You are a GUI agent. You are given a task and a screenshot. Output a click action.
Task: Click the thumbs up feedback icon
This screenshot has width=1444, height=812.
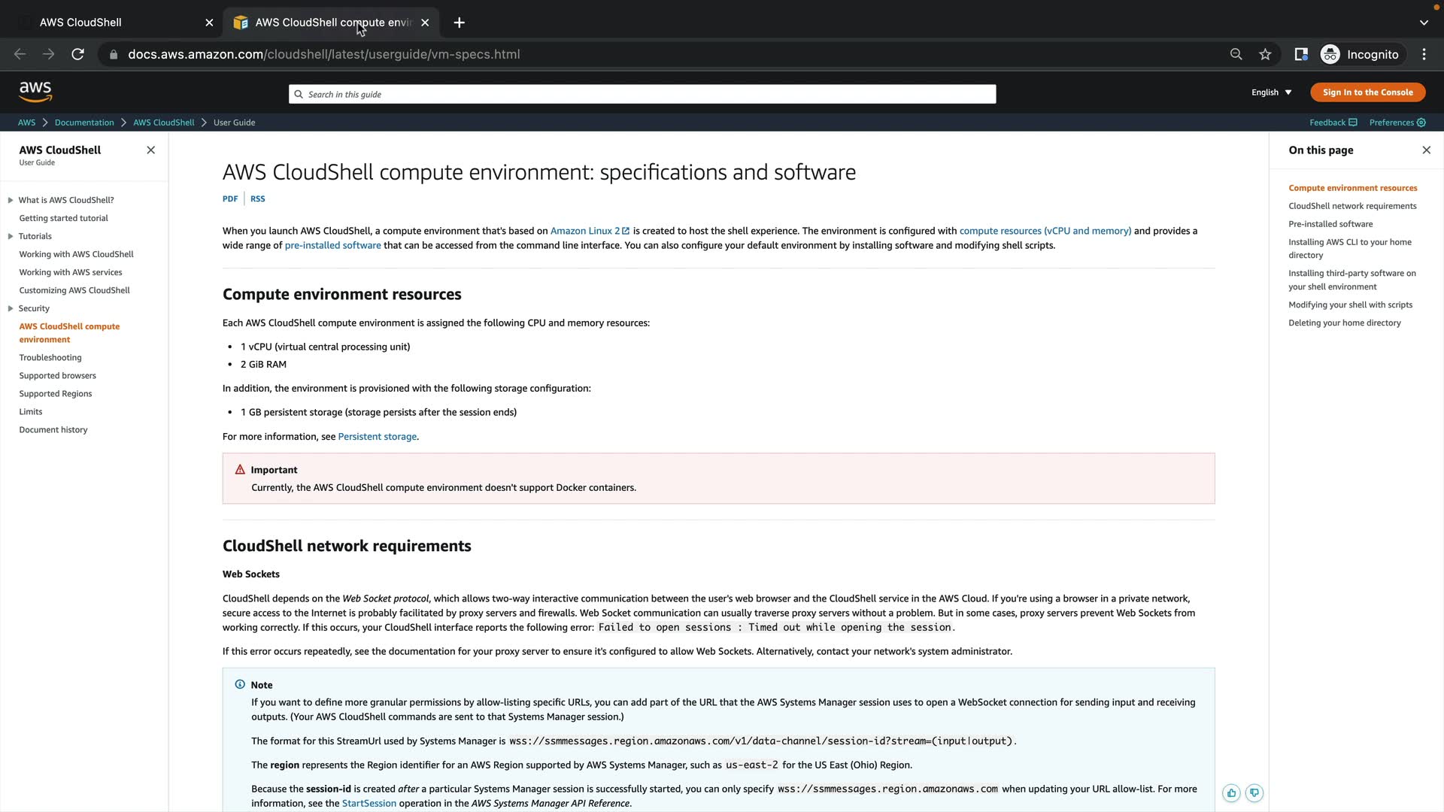tap(1231, 793)
